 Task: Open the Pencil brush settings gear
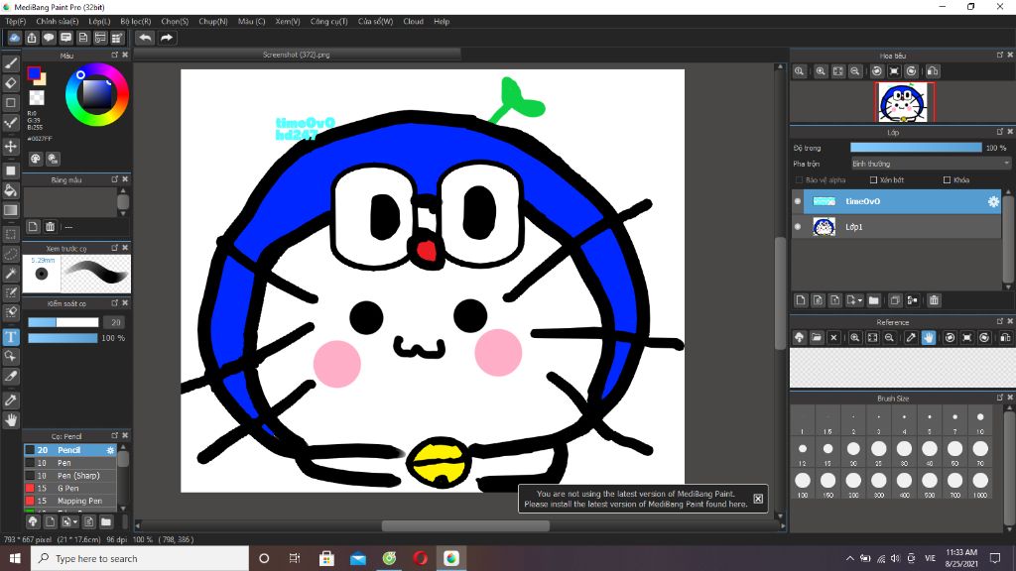tap(110, 450)
